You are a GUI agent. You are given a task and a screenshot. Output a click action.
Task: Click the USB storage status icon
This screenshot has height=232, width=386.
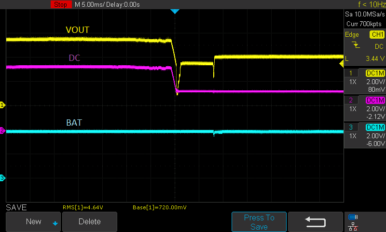(353, 217)
